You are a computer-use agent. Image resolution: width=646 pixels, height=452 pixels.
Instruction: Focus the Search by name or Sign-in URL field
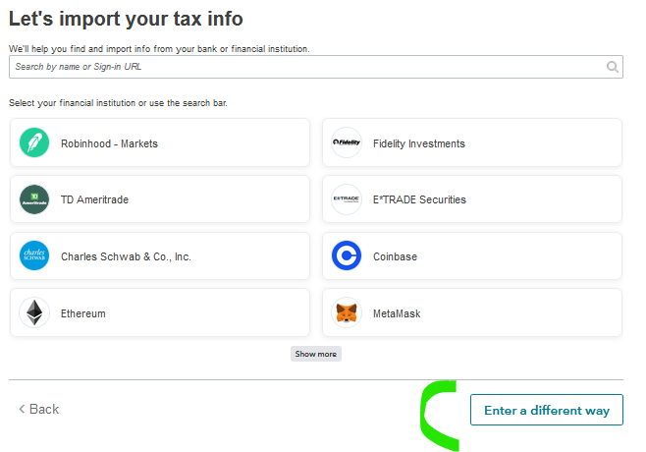[316, 67]
